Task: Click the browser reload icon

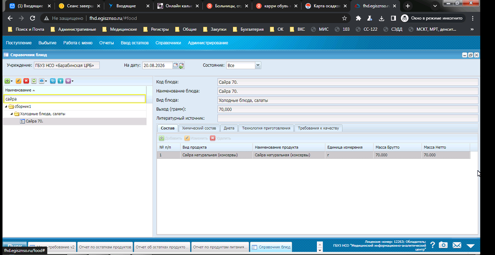Action: point(32,18)
